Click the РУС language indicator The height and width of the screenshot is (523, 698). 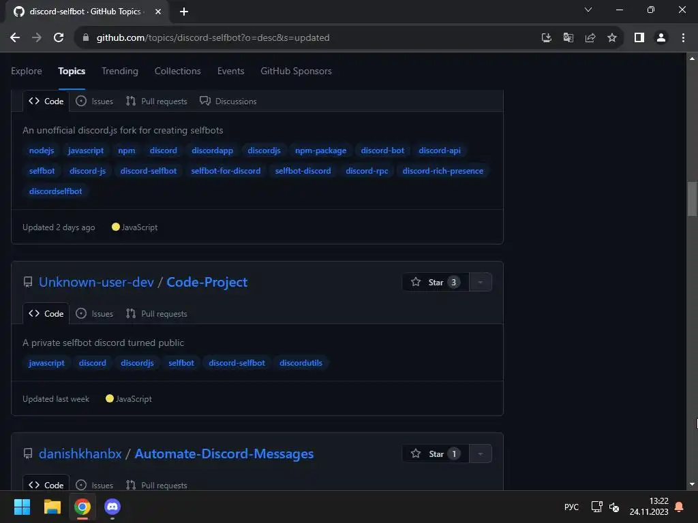(572, 507)
